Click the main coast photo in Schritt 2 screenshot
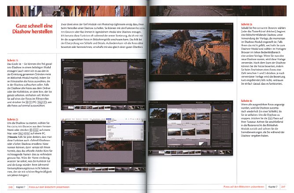 click(x=109, y=143)
